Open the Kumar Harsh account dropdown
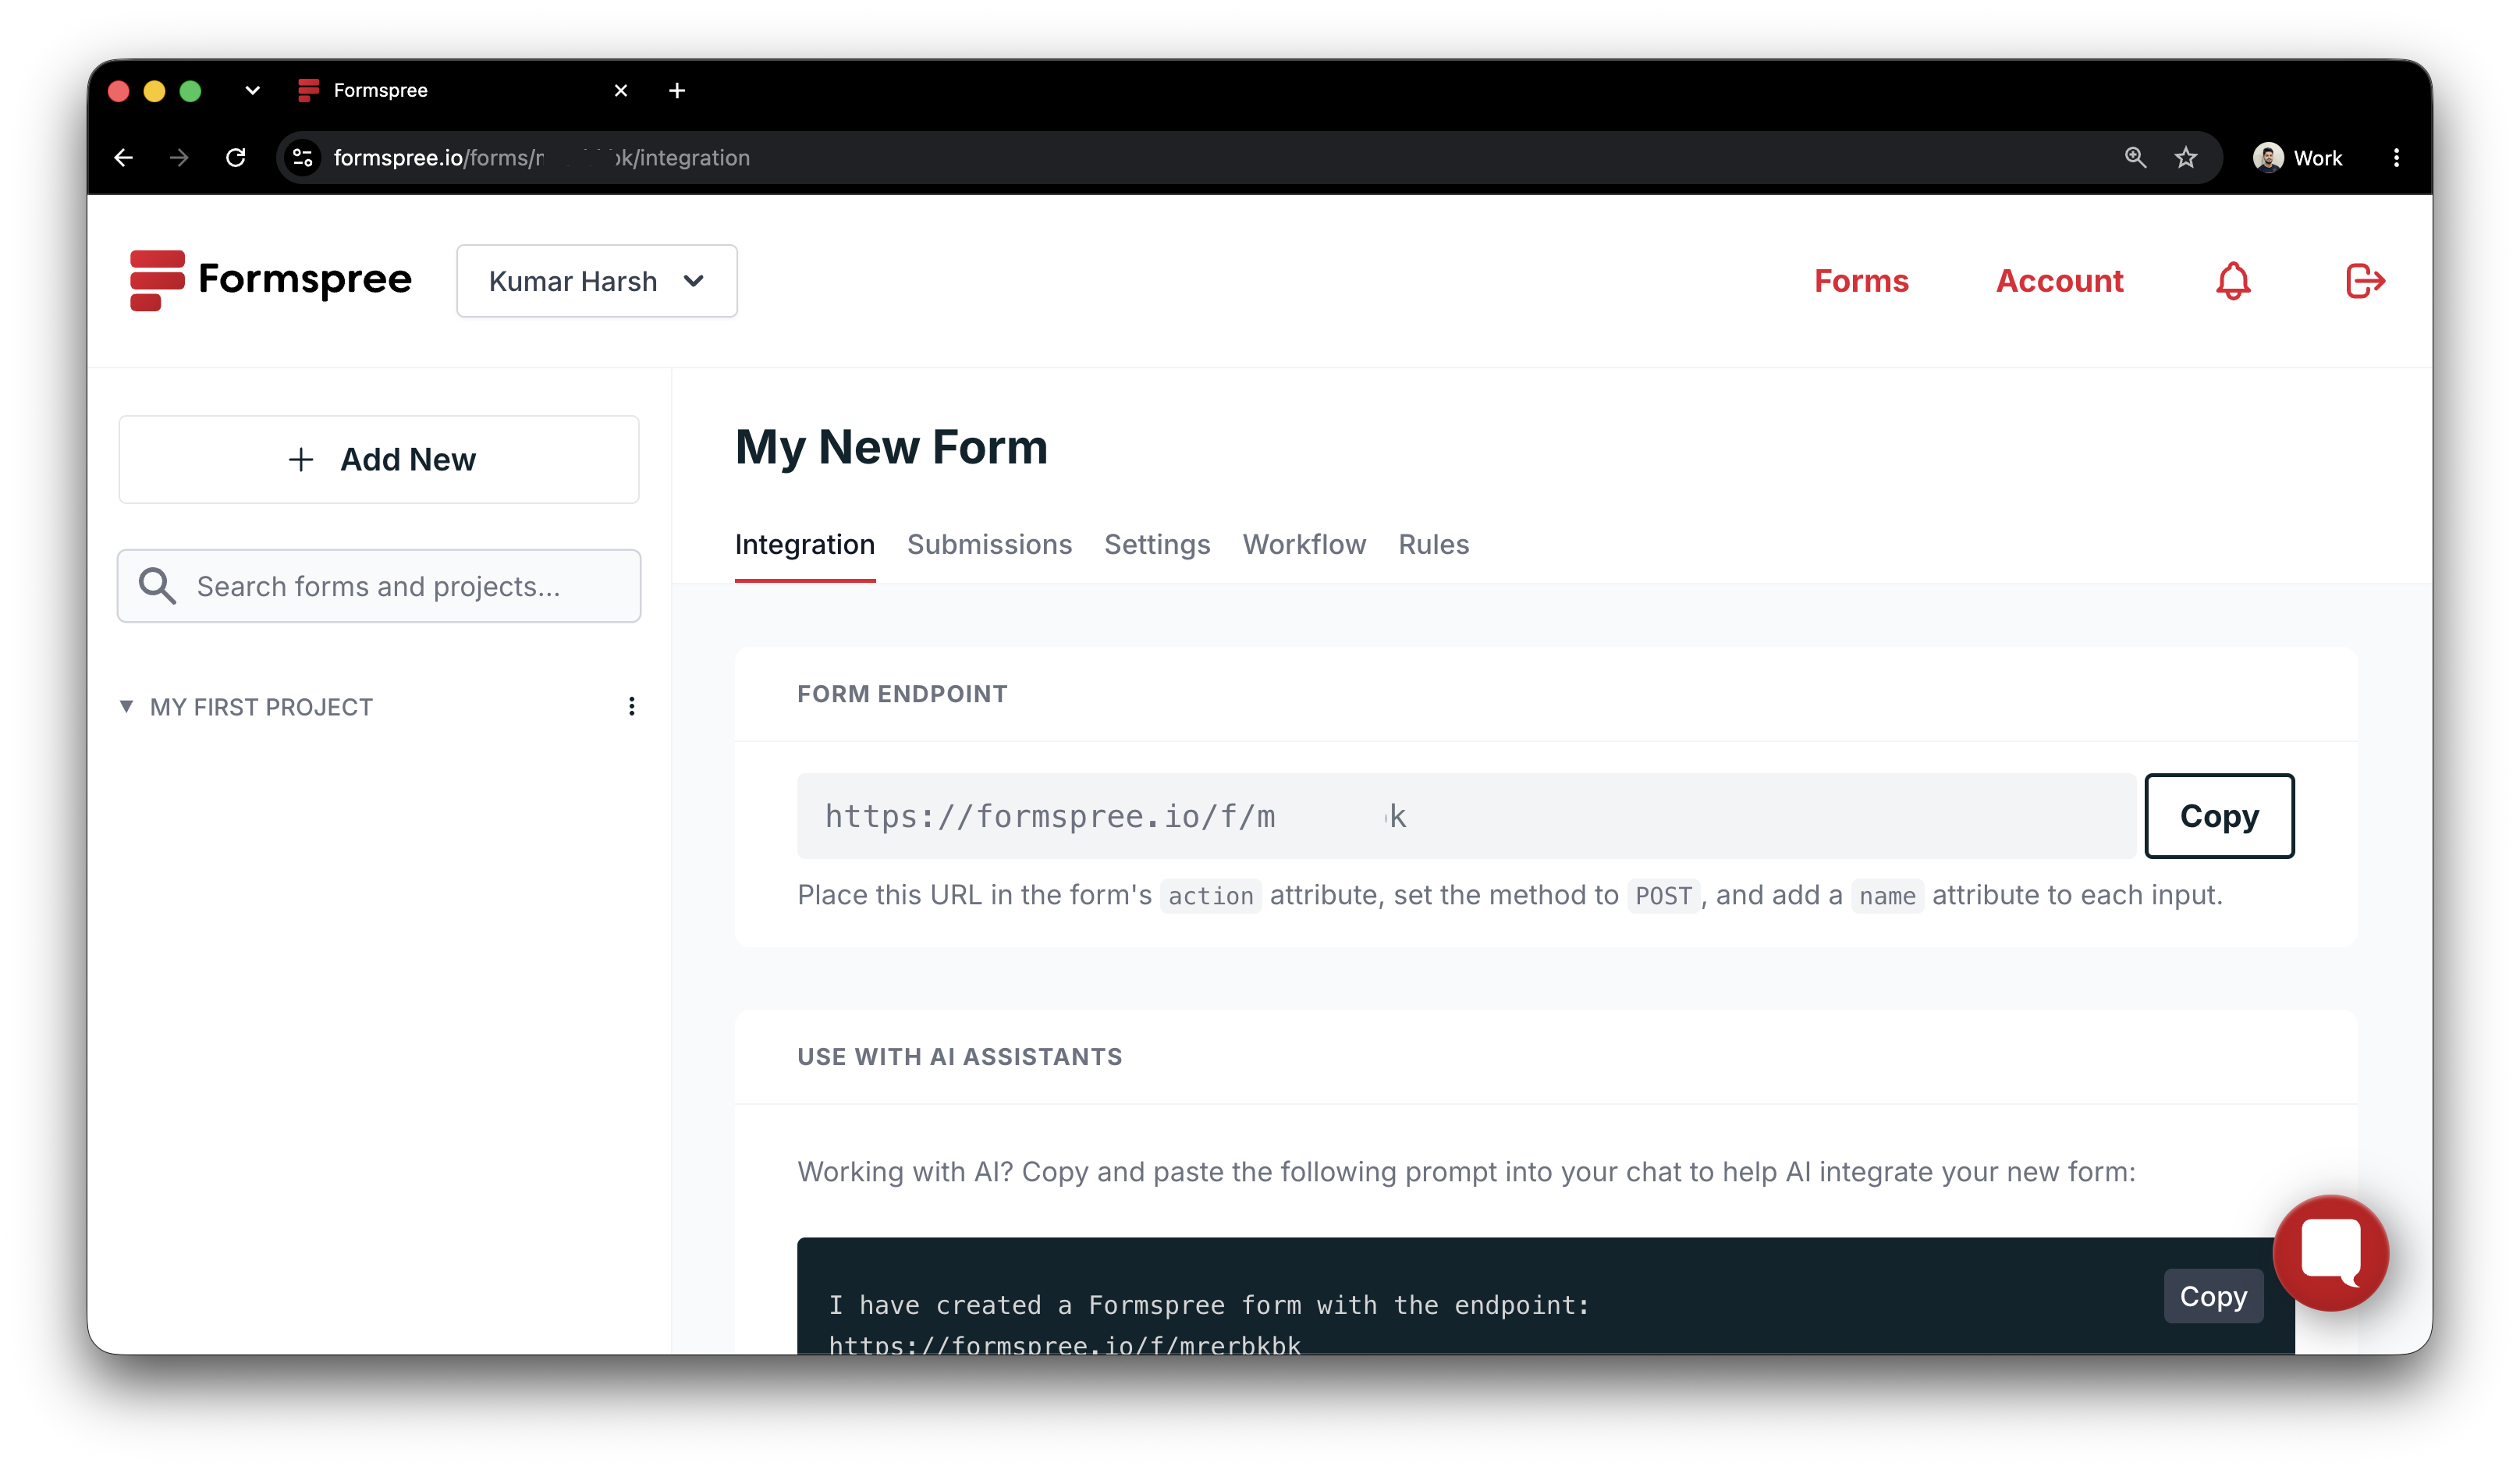The image size is (2520, 1470). pyautogui.click(x=597, y=281)
